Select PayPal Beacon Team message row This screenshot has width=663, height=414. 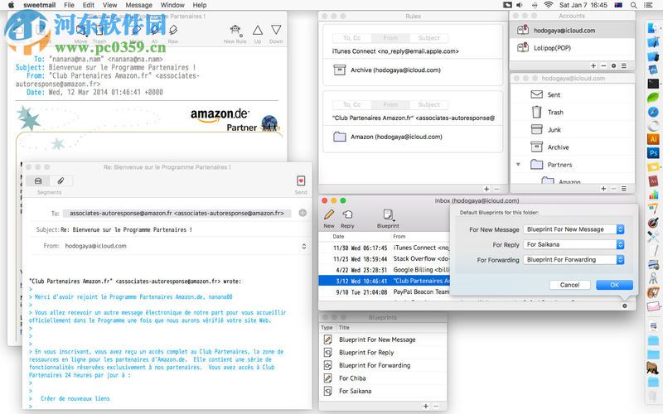click(x=384, y=292)
